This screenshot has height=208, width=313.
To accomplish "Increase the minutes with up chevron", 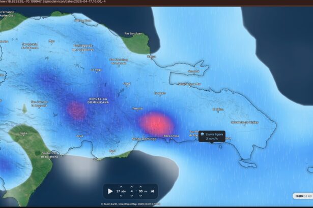I will tap(140, 186).
